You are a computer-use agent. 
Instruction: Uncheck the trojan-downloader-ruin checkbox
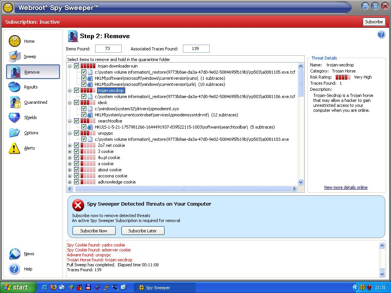(76, 66)
